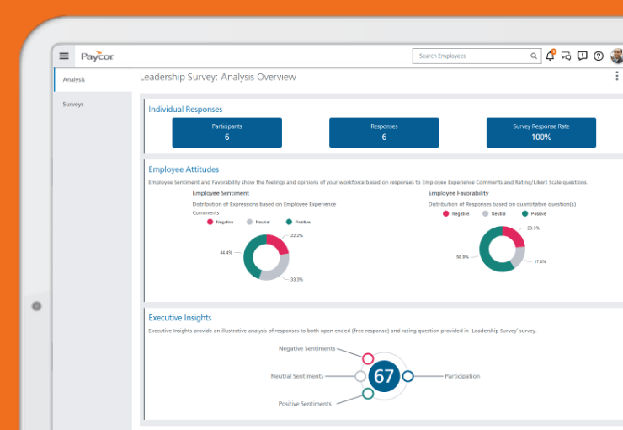
Task: Click the 44.4% label on sentiment chart
Action: click(226, 253)
